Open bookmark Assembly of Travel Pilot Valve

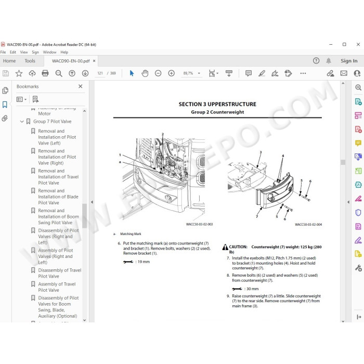57,287
